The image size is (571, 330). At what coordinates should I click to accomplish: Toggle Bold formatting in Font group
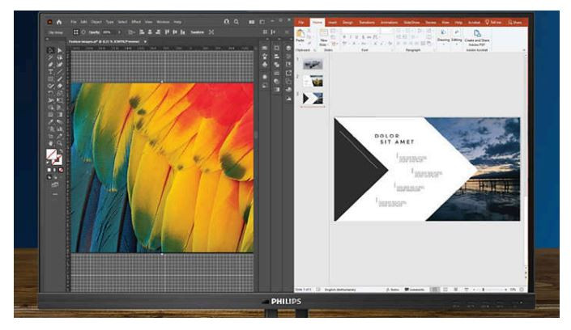[x=344, y=37]
